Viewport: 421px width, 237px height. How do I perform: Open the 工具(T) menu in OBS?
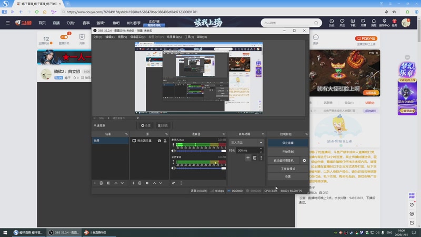pos(189,37)
